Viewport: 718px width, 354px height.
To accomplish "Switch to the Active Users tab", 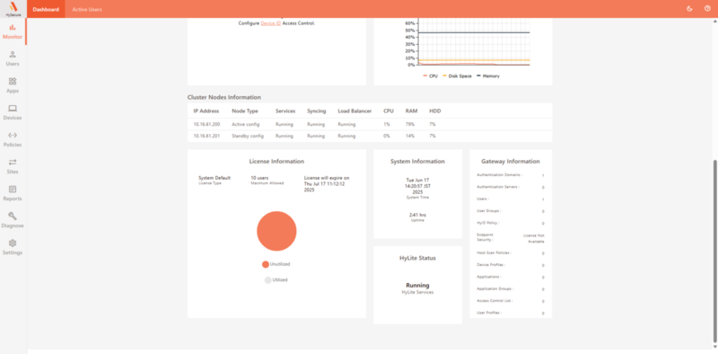I will pyautogui.click(x=87, y=9).
